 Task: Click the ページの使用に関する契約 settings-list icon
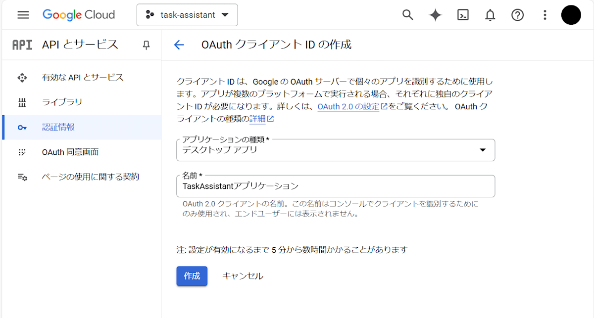(x=22, y=177)
